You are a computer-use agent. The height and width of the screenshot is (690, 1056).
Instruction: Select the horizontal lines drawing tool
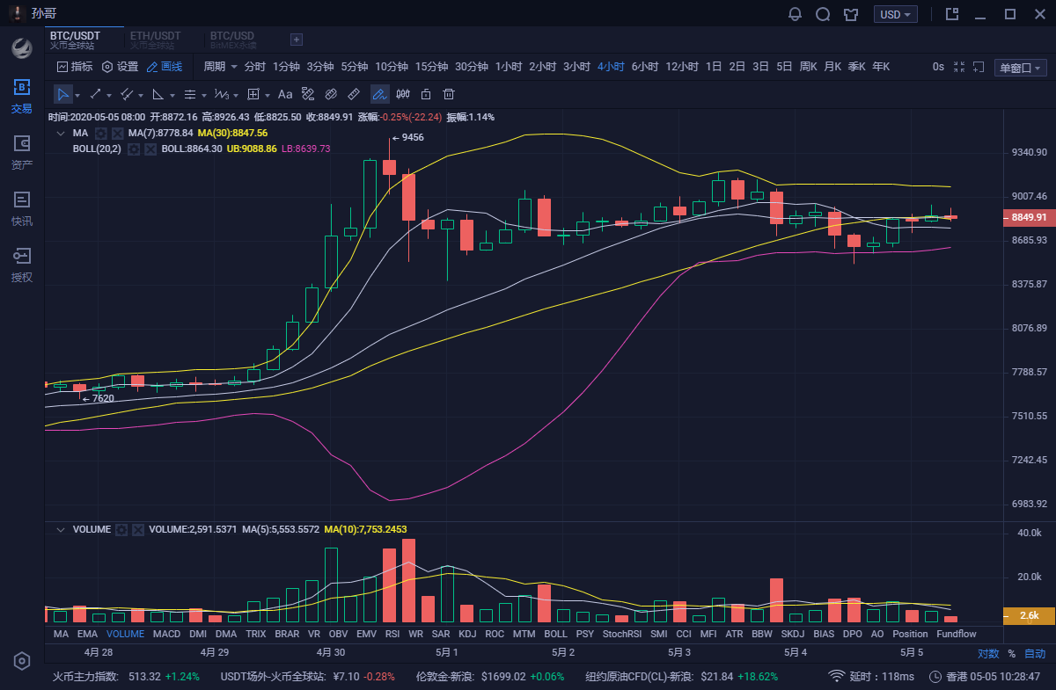pyautogui.click(x=190, y=94)
